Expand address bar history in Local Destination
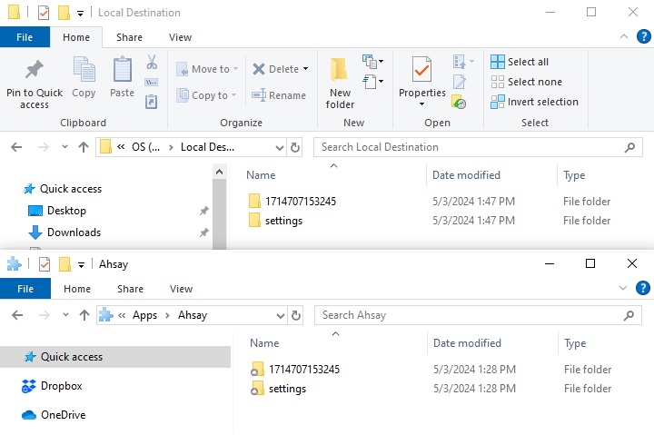Screen dimensions: 654x435 click(280, 148)
